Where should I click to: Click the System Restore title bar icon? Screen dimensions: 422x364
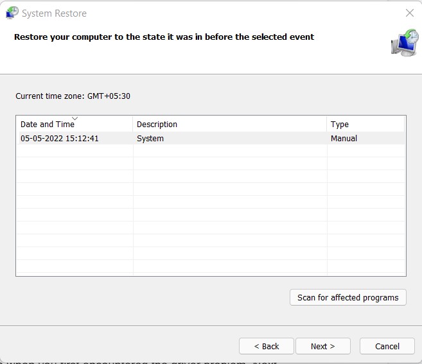click(12, 13)
